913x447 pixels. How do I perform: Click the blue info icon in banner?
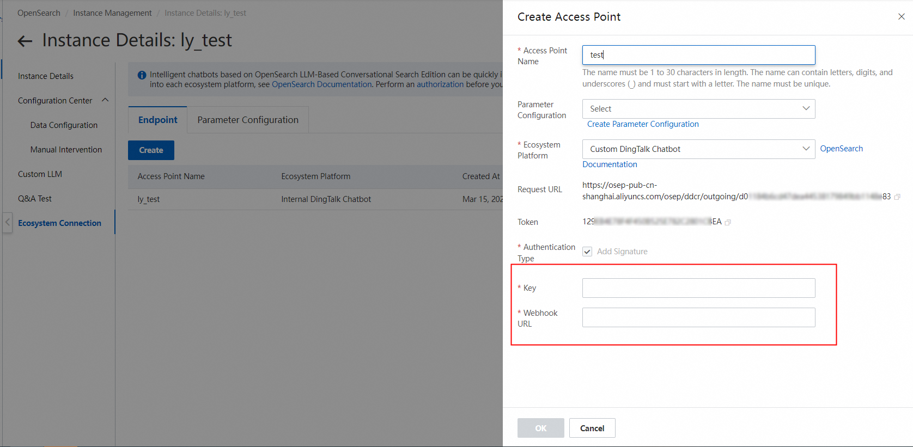coord(142,75)
